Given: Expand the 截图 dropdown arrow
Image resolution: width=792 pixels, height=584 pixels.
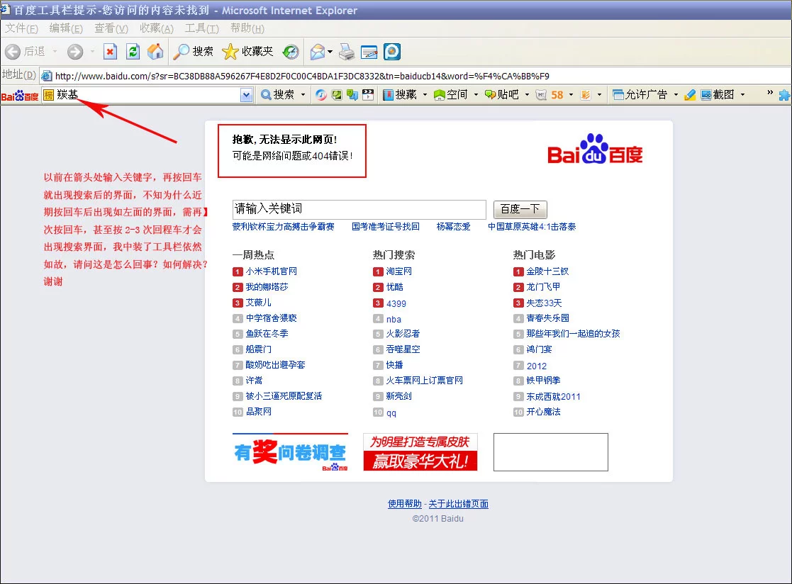Looking at the screenshot, I should click(742, 94).
